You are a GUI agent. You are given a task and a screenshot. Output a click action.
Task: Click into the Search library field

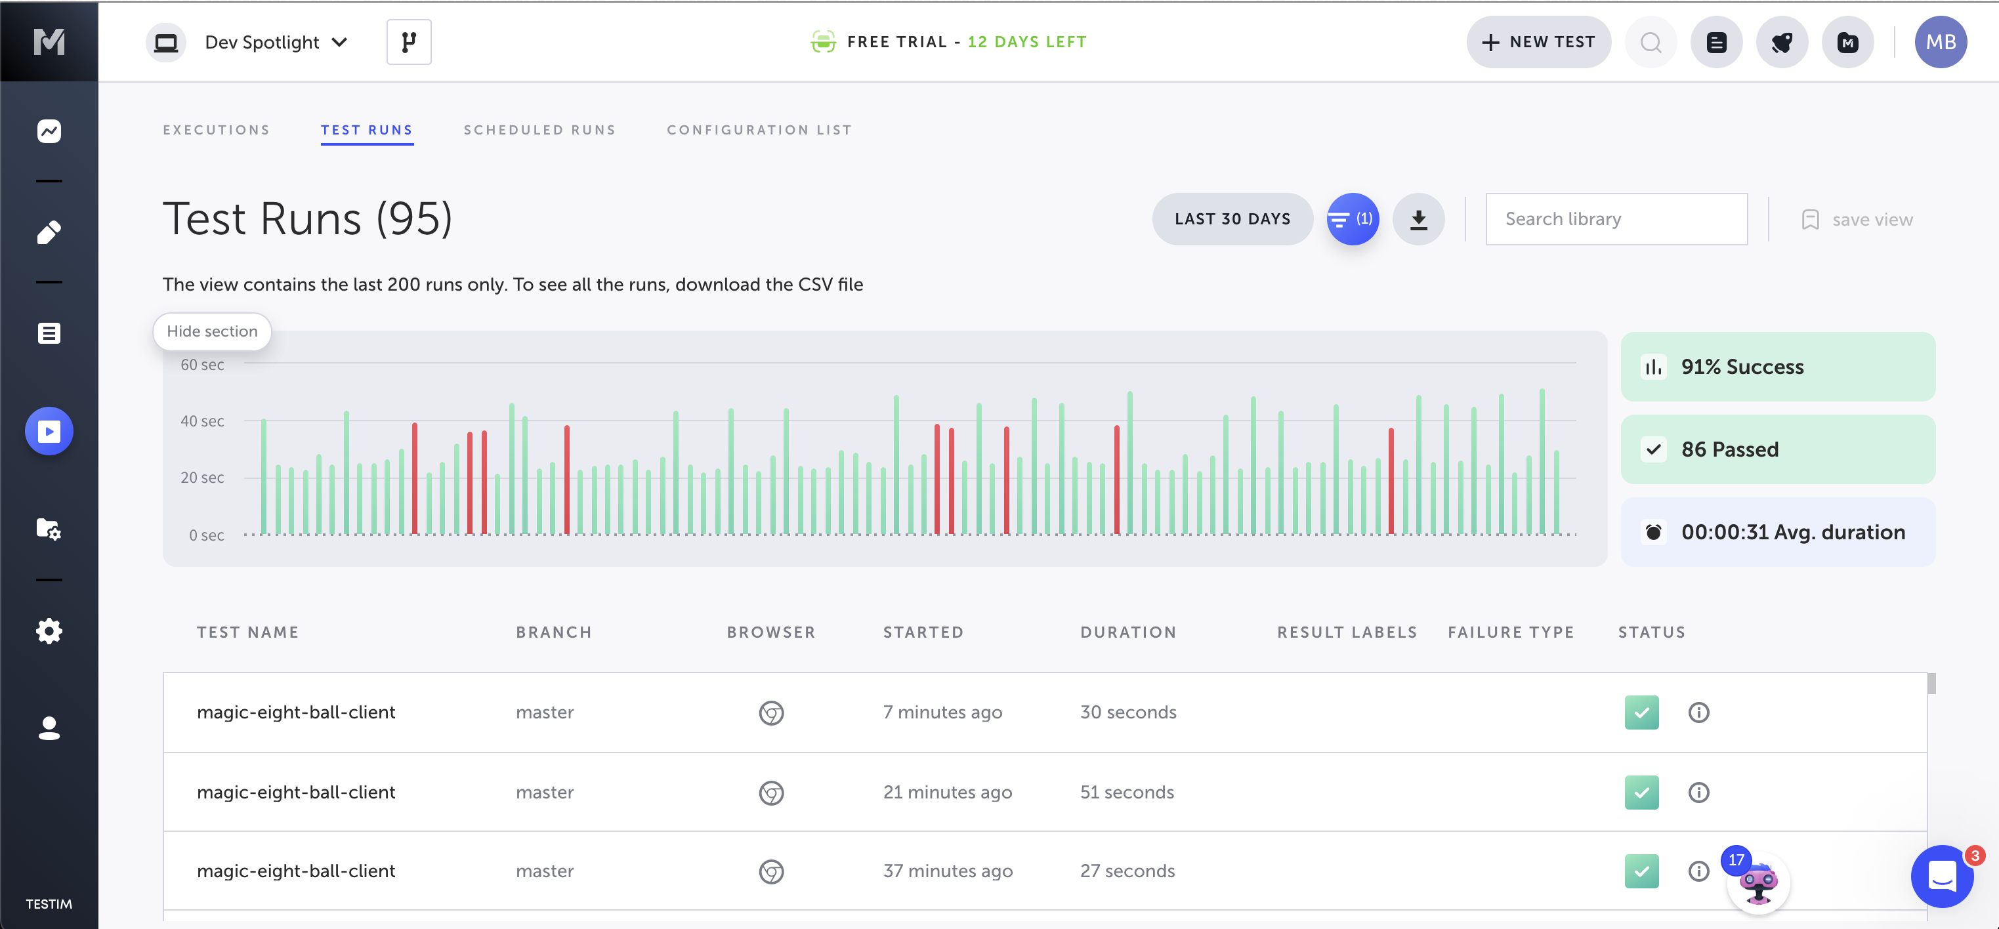pyautogui.click(x=1616, y=219)
